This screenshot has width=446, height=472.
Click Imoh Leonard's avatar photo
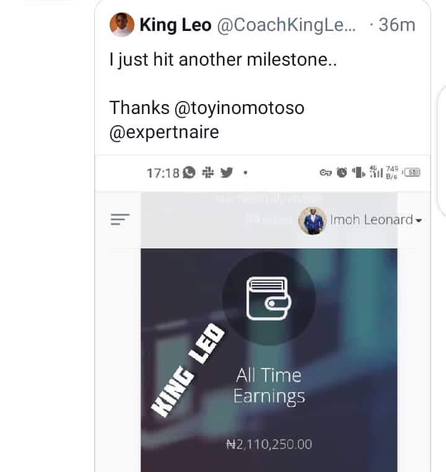click(x=312, y=220)
